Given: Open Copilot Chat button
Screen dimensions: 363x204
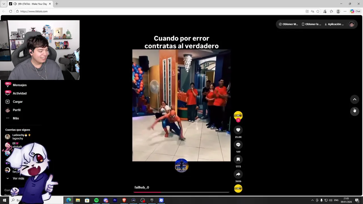Looking at the screenshot, I should tap(355, 11).
